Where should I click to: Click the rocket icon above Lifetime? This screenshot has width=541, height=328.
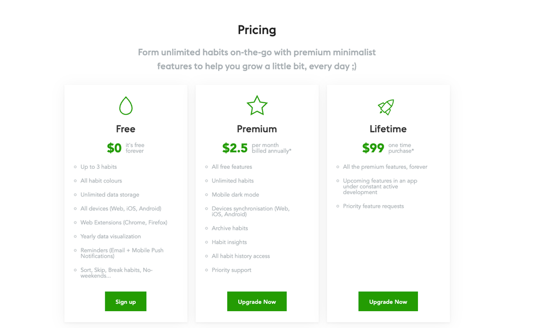pyautogui.click(x=386, y=107)
